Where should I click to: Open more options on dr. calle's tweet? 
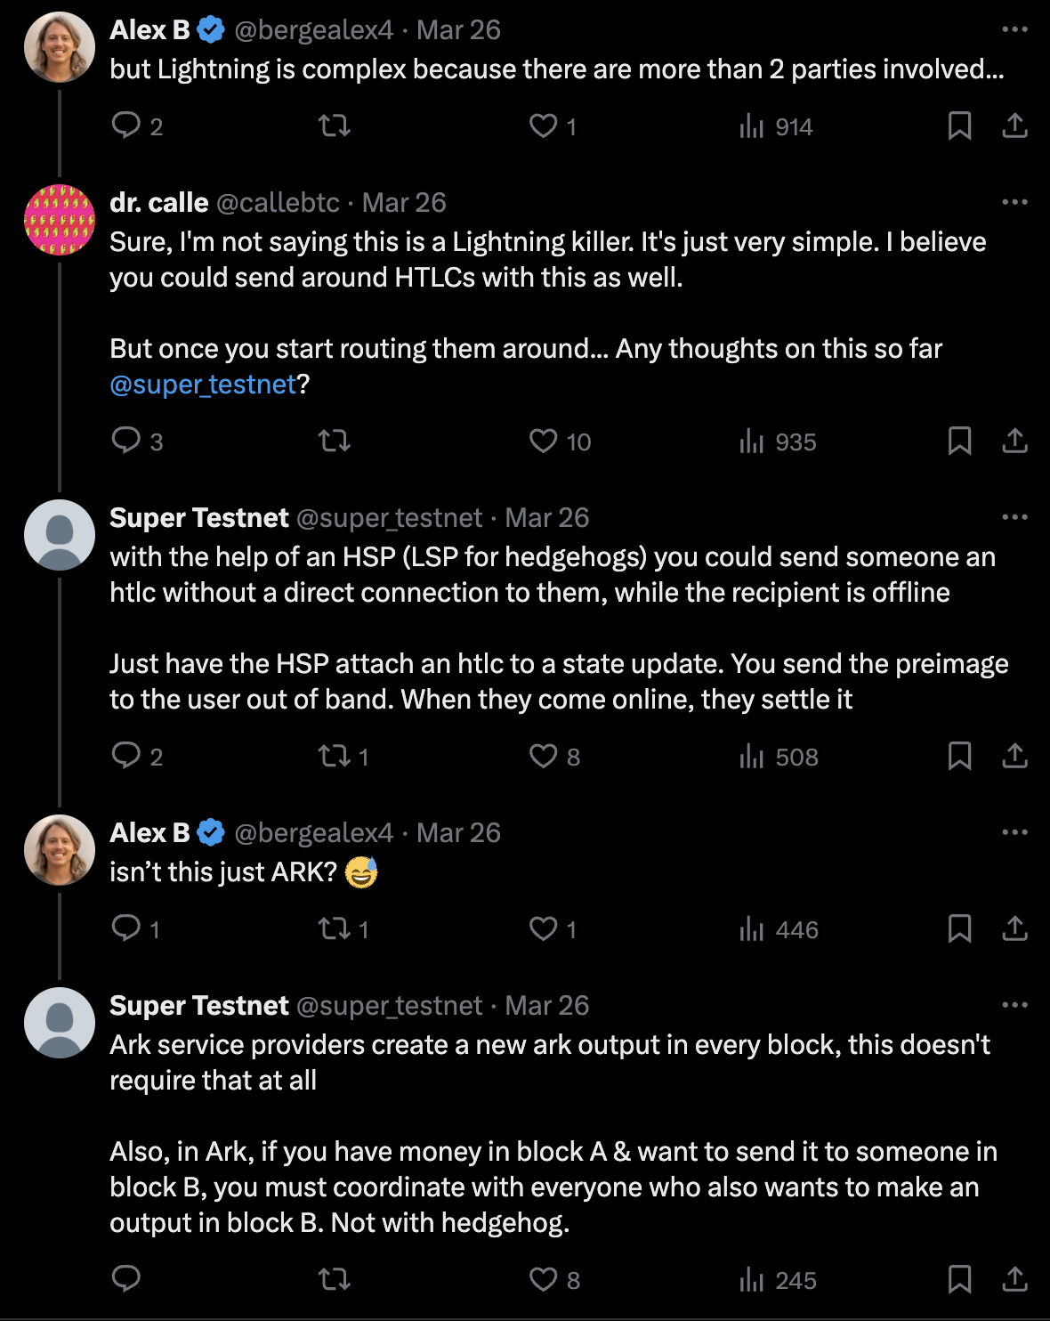(1014, 202)
